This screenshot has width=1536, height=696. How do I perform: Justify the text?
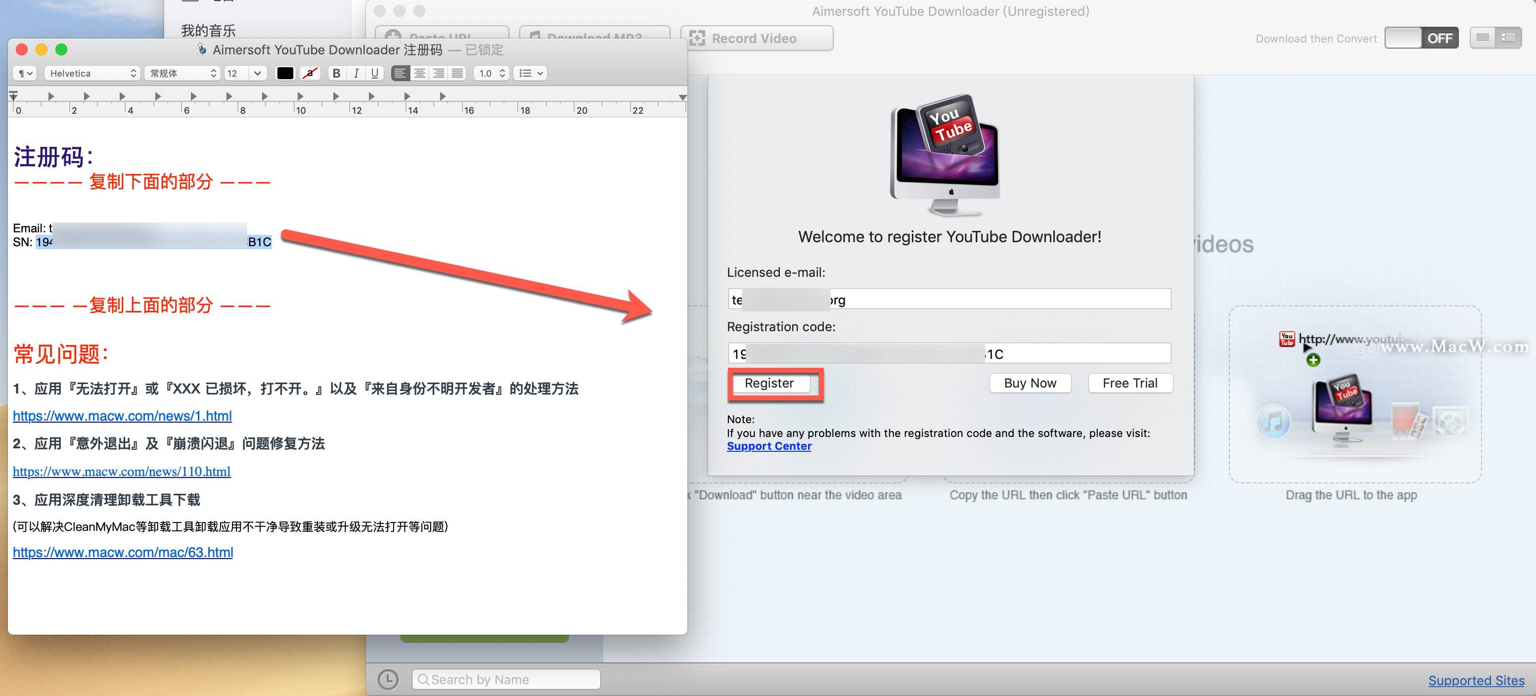coord(457,73)
